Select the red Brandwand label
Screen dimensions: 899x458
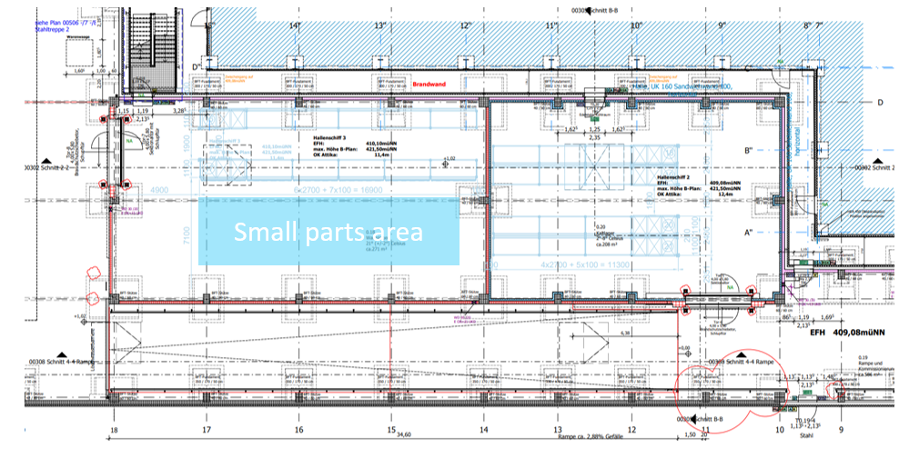426,84
